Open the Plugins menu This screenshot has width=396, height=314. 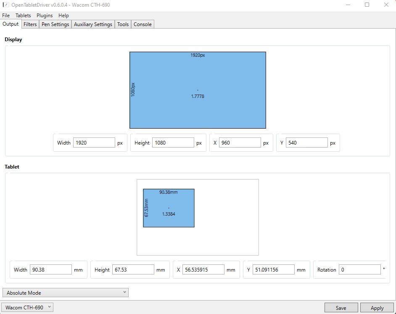[45, 16]
